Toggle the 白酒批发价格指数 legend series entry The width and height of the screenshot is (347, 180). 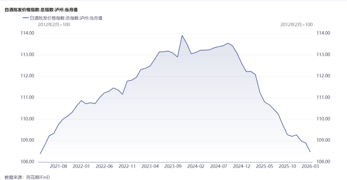(62, 18)
